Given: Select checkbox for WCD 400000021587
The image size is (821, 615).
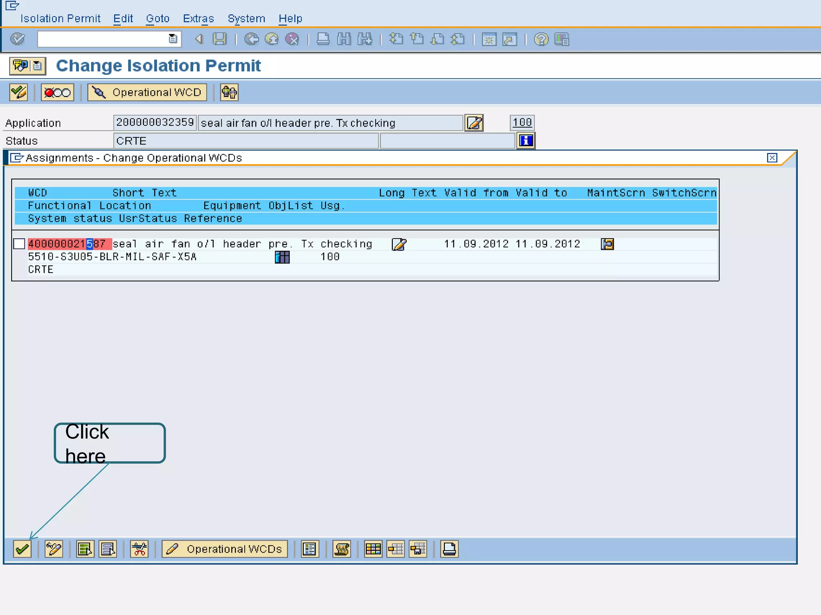Looking at the screenshot, I should pyautogui.click(x=19, y=244).
